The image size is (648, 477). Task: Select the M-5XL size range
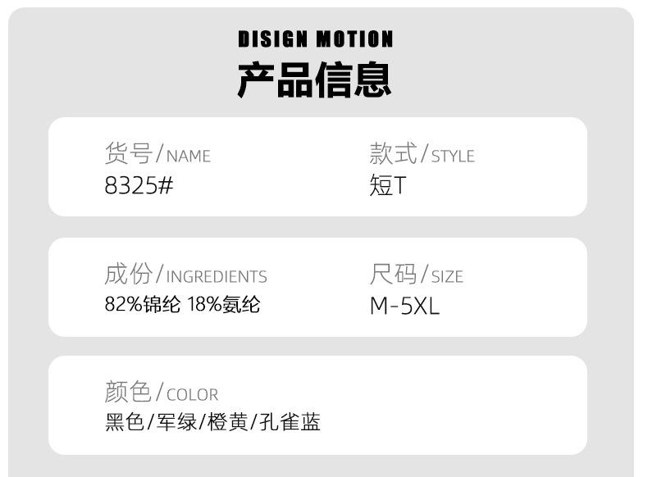coord(404,306)
